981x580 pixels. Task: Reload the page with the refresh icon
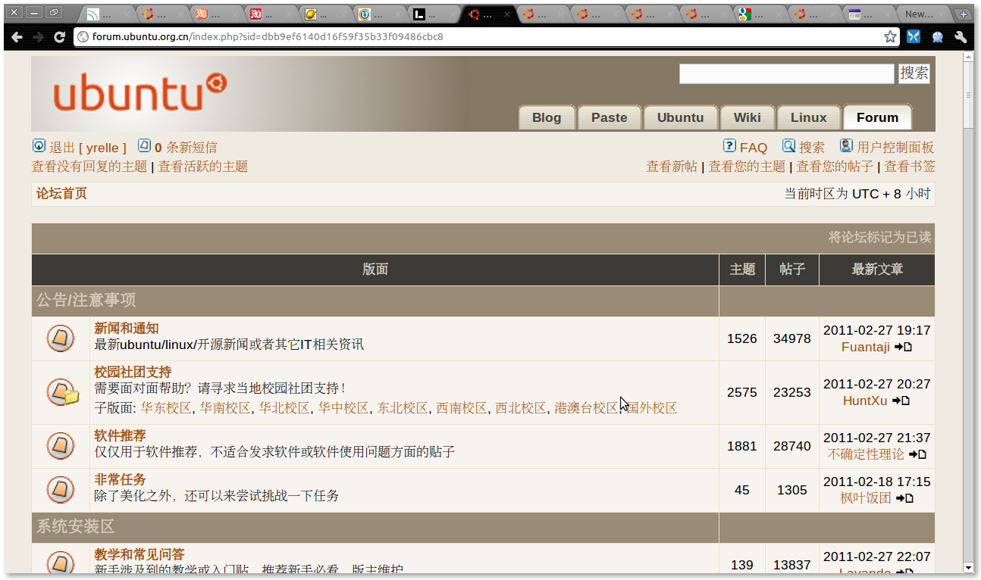[x=59, y=36]
